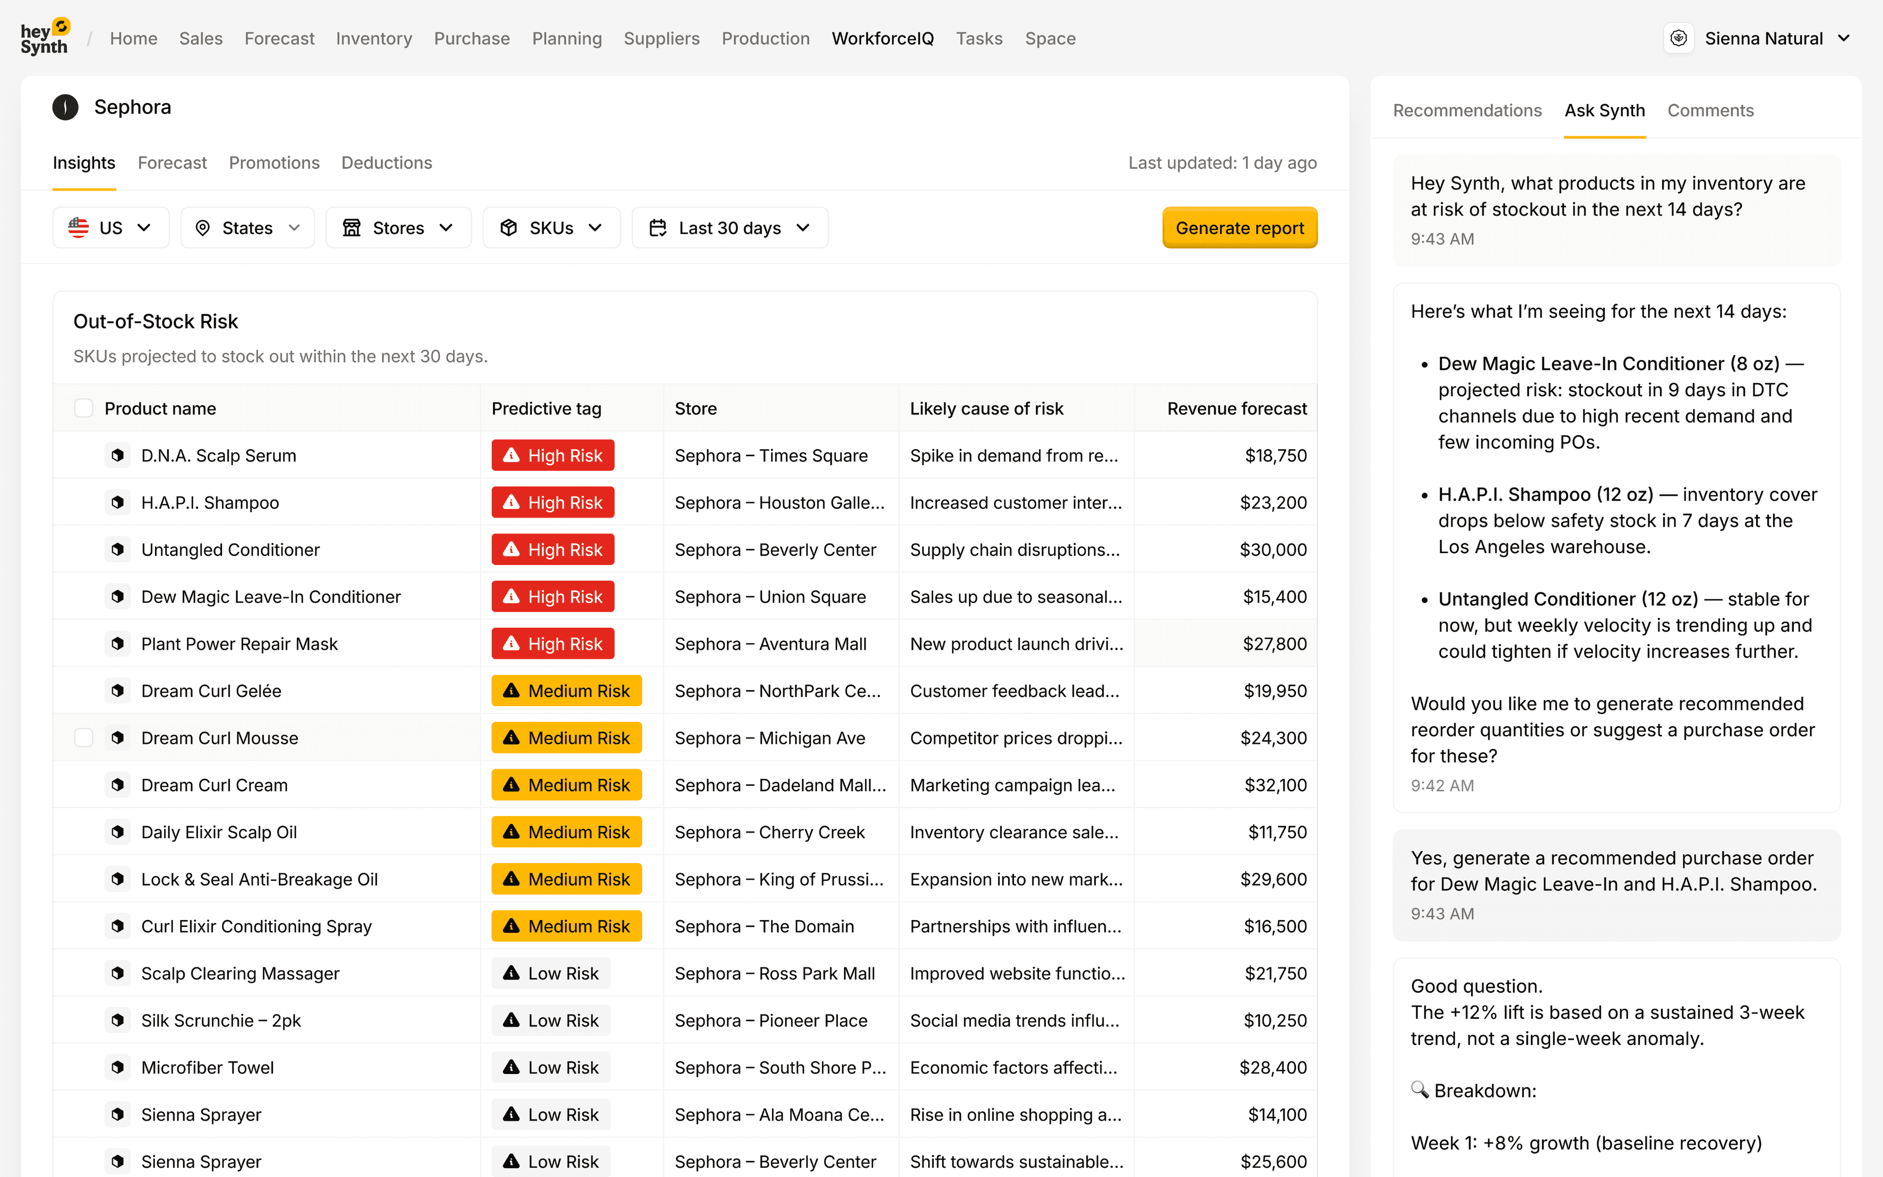
Task: Expand the SKUs filter dropdown
Action: pyautogui.click(x=551, y=228)
